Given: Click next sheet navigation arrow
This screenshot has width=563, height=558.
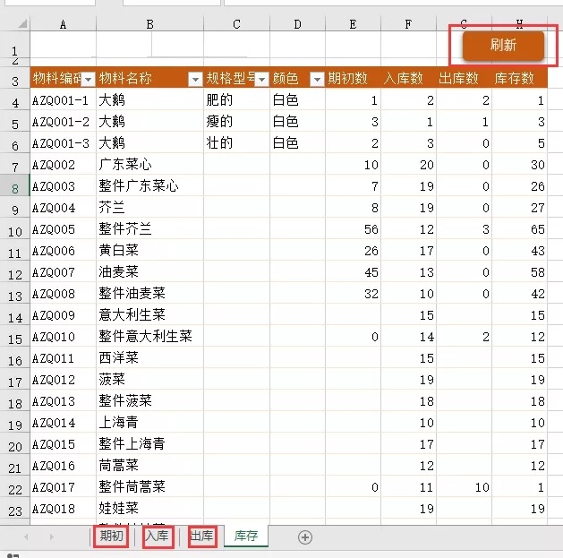Looking at the screenshot, I should click(x=51, y=537).
